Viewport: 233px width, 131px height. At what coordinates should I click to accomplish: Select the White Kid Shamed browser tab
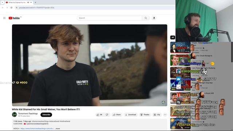coord(19,3)
